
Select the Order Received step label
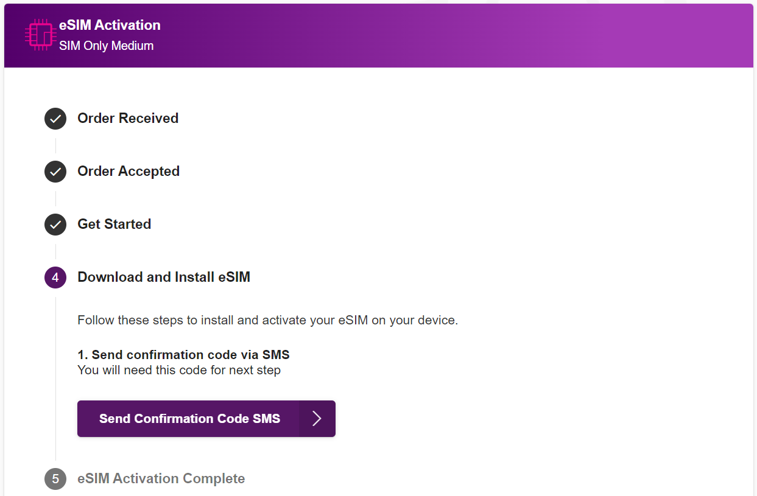[x=128, y=119]
